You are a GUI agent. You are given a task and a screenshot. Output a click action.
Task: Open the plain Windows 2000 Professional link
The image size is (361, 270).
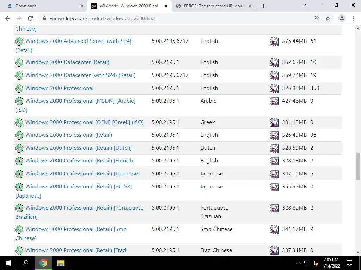point(59,88)
